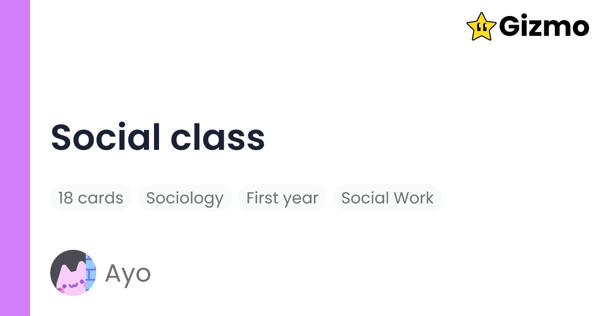Select the Sociology tag
This screenshot has width=602, height=316.
coord(185,198)
